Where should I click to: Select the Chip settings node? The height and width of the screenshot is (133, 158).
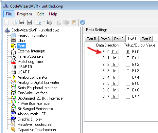tap(21, 41)
